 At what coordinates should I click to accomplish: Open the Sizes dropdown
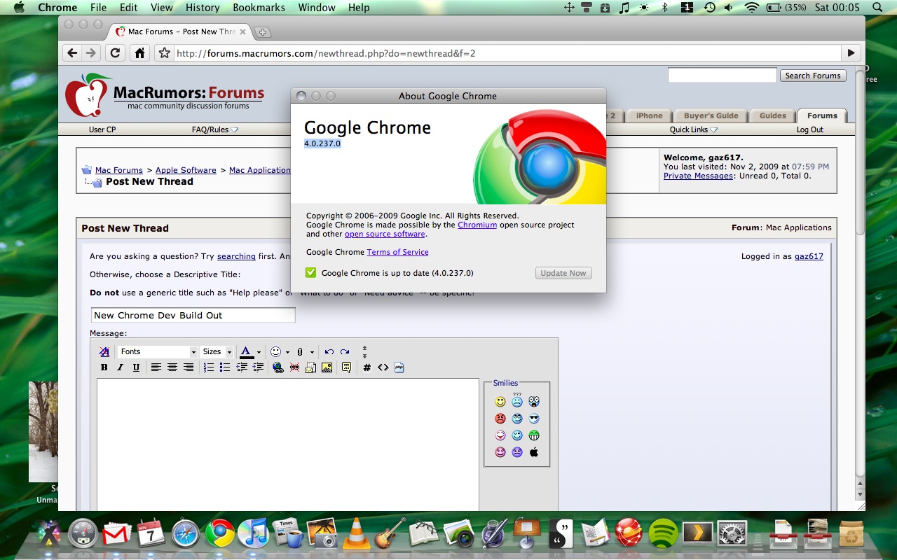[x=217, y=351]
